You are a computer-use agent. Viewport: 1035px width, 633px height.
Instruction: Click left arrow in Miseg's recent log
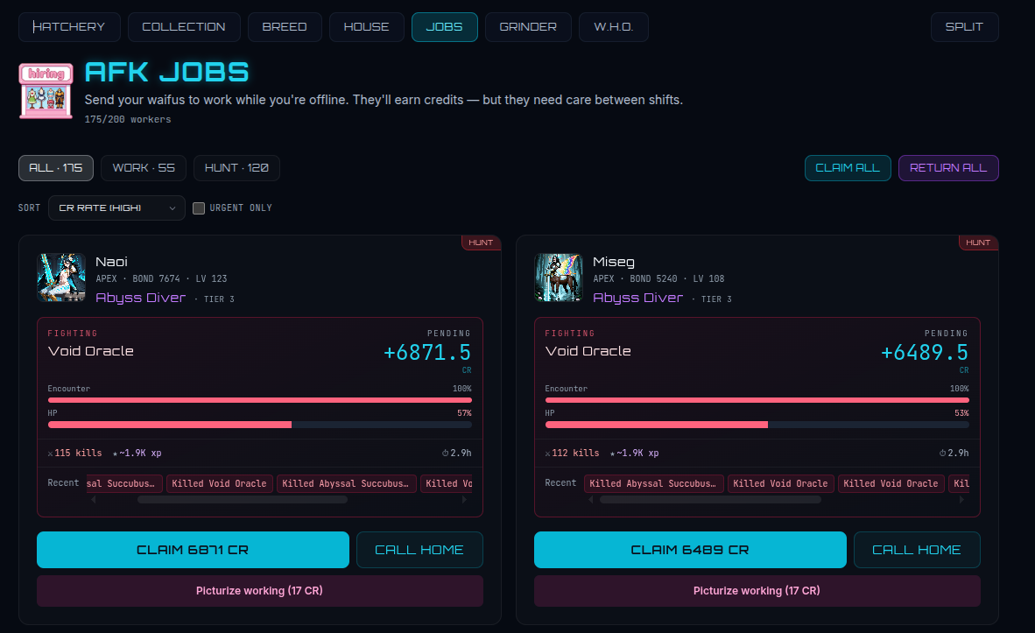point(591,500)
